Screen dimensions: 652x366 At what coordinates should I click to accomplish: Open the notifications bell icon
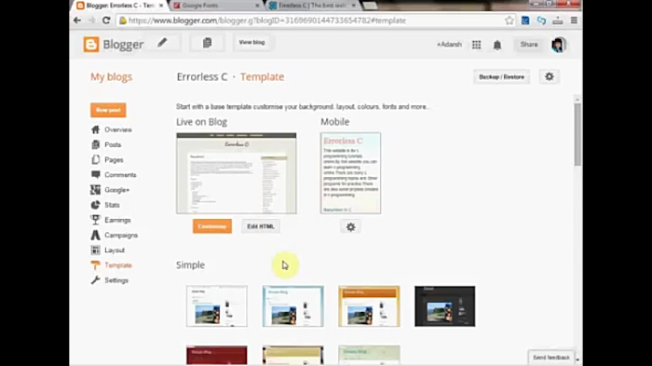pos(497,45)
